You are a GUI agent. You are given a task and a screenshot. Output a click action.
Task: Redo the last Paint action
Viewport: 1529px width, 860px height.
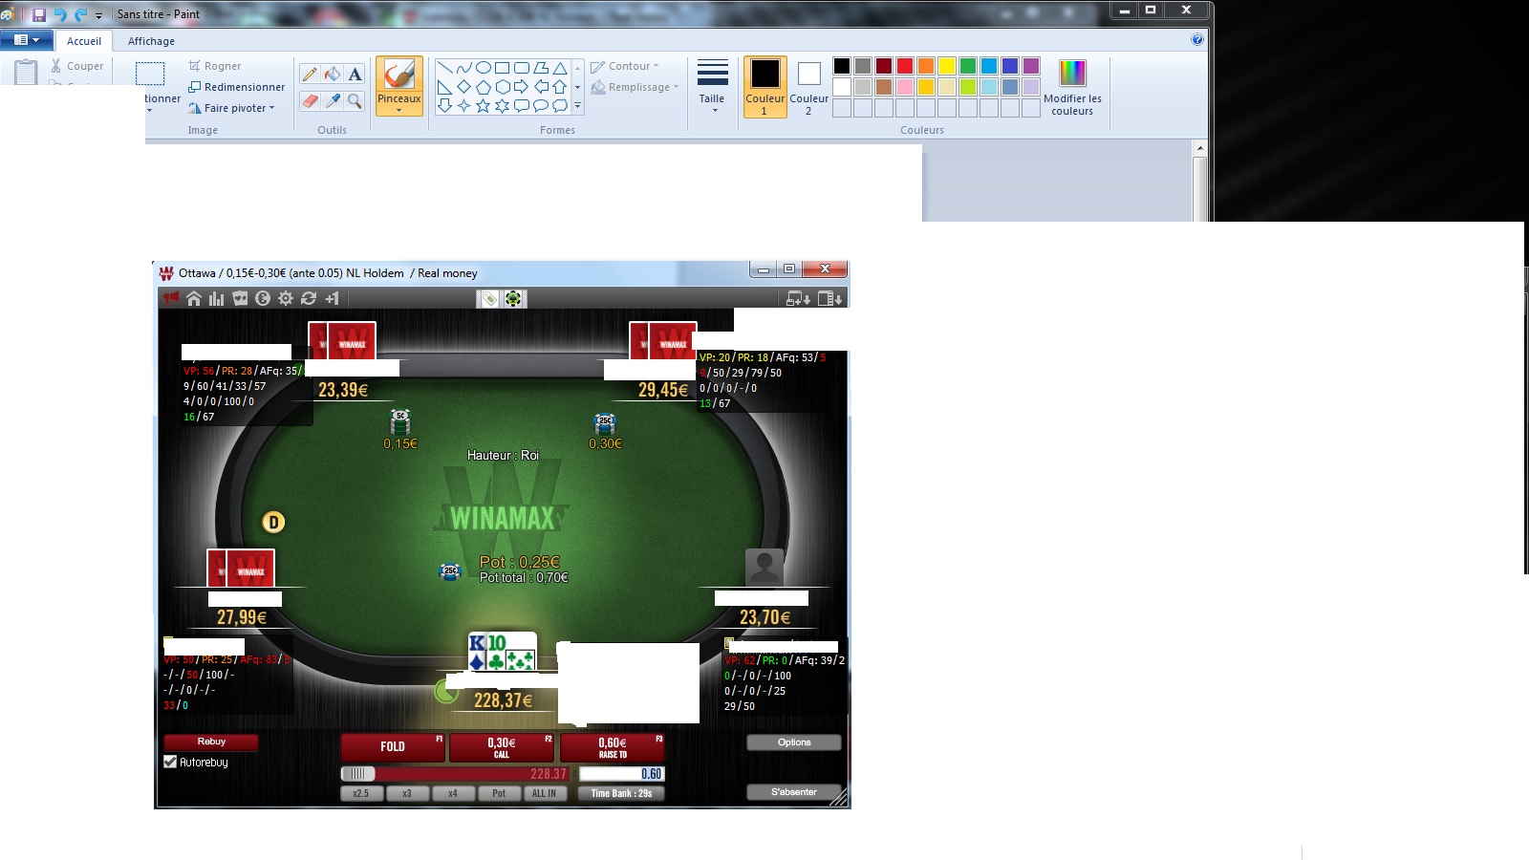(80, 14)
